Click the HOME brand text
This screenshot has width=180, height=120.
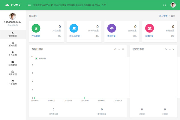(16, 5)
